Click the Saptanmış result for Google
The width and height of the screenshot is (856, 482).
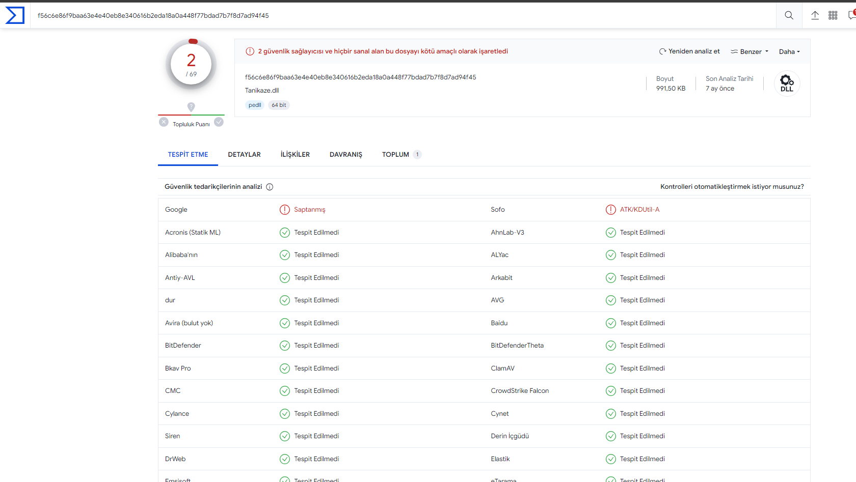click(309, 210)
